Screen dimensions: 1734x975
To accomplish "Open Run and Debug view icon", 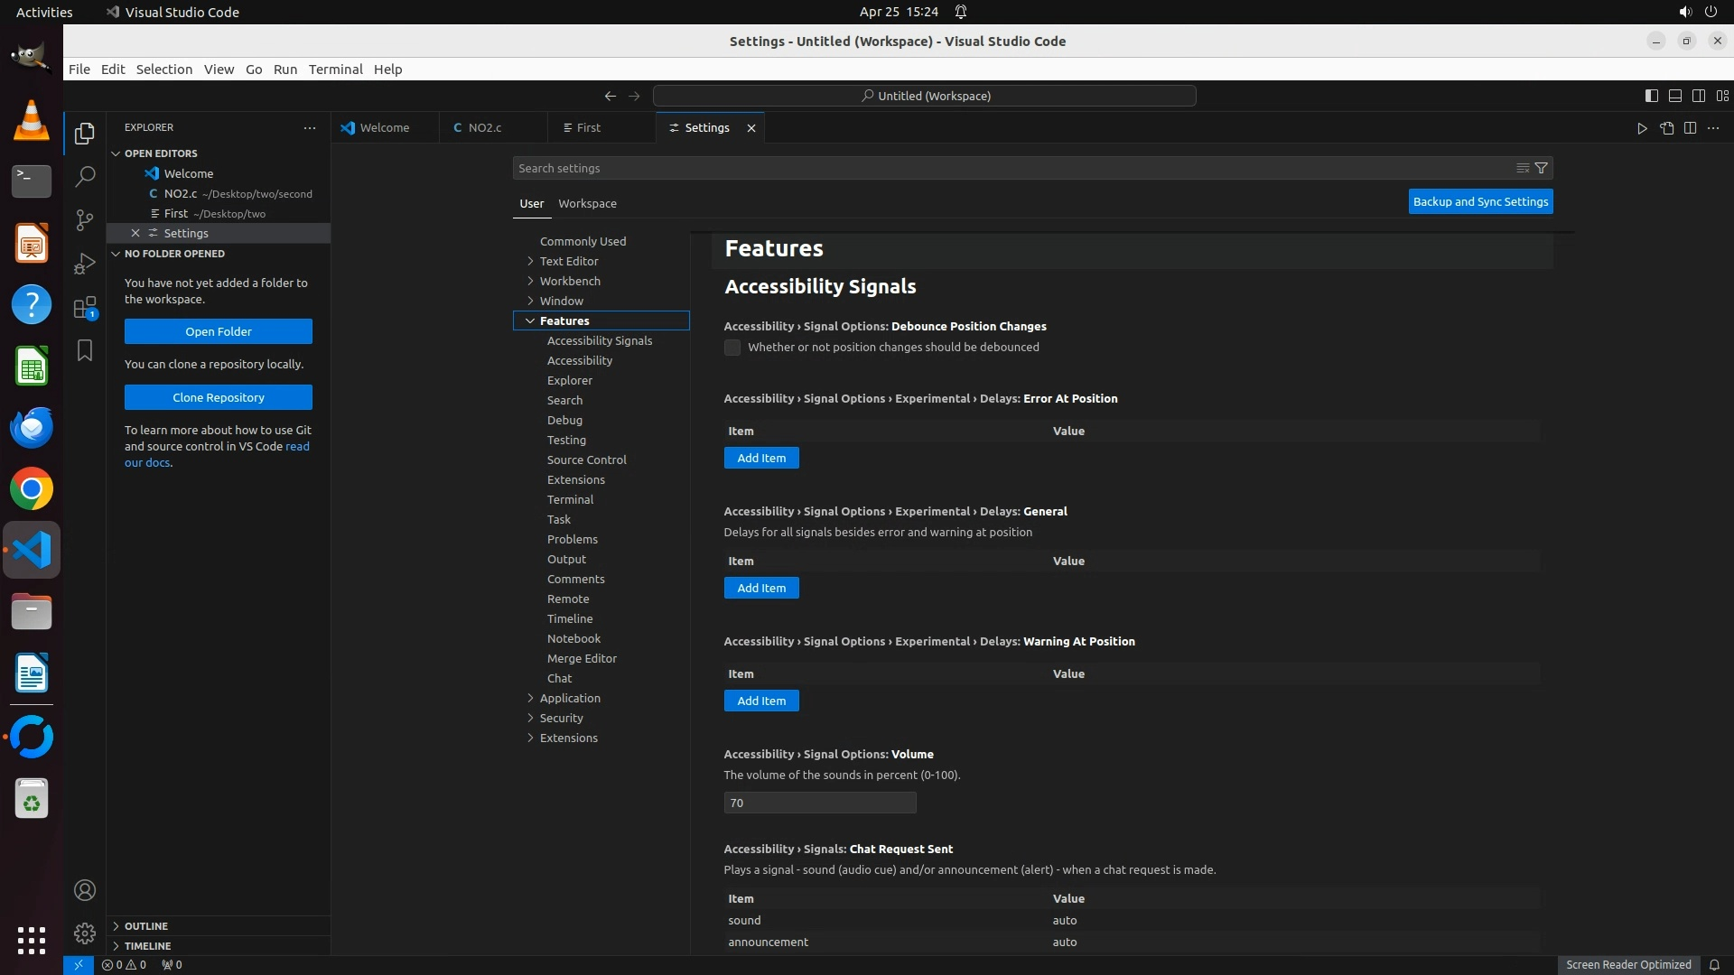I will tap(85, 264).
